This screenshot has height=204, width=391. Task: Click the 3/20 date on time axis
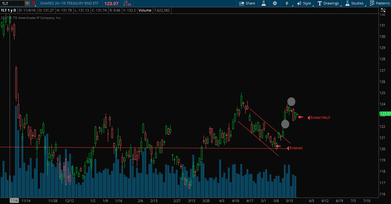pos(206,201)
